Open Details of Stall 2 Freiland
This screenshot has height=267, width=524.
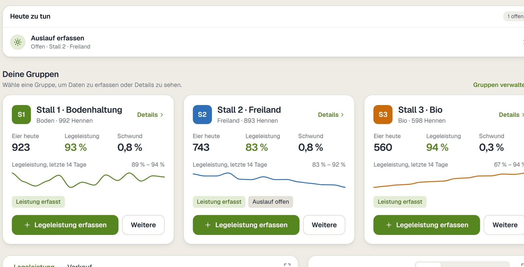click(331, 115)
